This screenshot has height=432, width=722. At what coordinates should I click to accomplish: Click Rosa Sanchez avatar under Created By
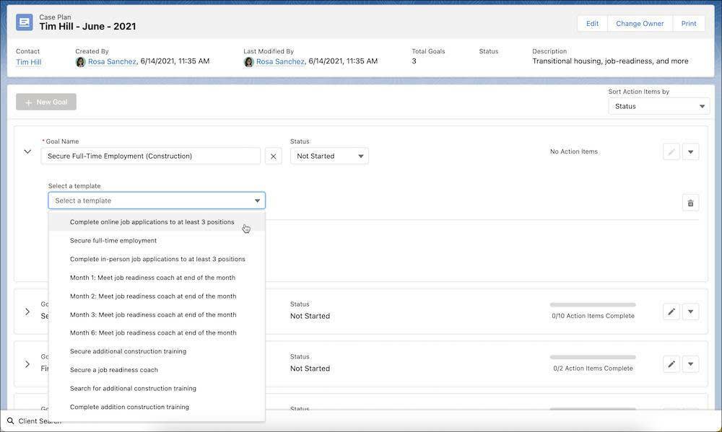pyautogui.click(x=81, y=61)
